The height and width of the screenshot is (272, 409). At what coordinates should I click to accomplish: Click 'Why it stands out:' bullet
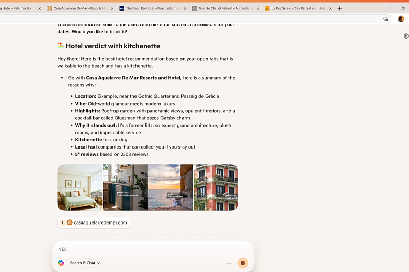153,129
